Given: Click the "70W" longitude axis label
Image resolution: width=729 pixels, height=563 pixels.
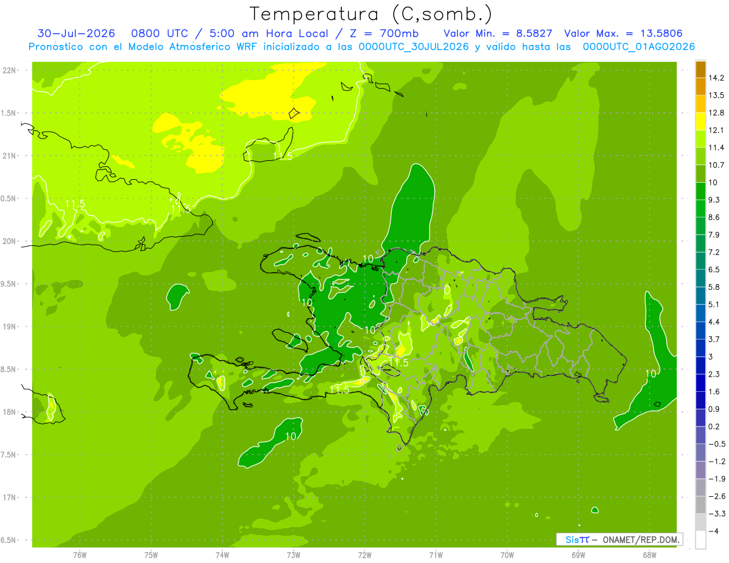Looking at the screenshot, I should [x=507, y=555].
